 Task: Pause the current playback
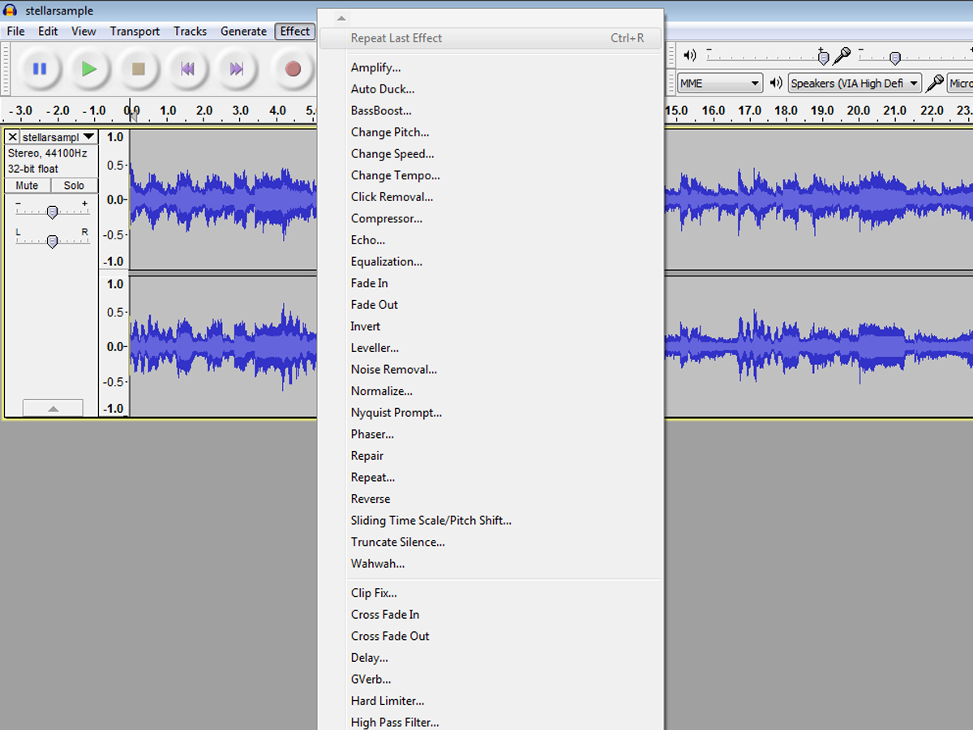(x=39, y=69)
